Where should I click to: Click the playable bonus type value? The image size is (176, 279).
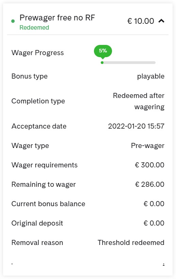(x=151, y=76)
